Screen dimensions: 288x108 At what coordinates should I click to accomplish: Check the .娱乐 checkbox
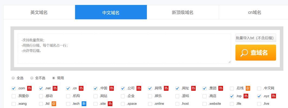coord(150,96)
